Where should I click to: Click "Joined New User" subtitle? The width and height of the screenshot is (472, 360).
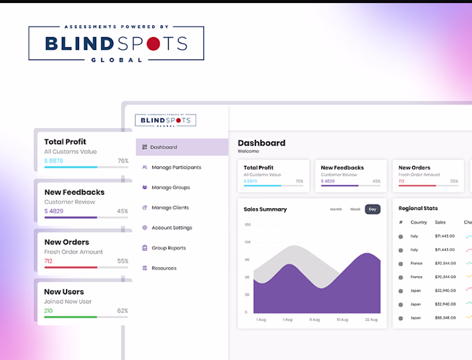[x=68, y=302]
